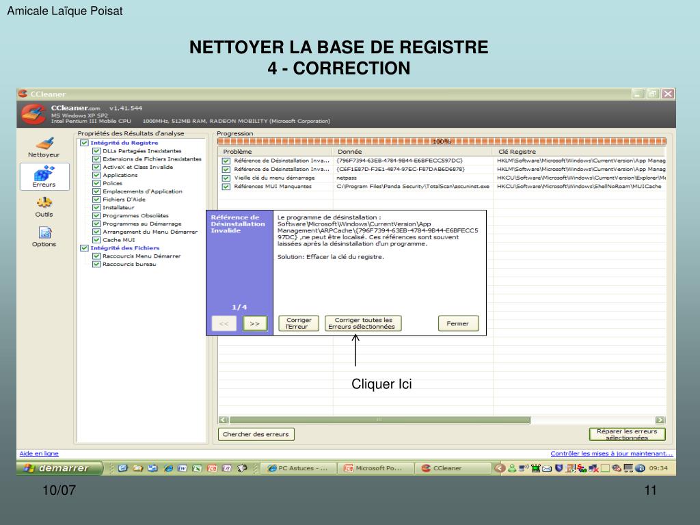This screenshot has width=700, height=525.
Task: Click the 09:34 taskbar clock
Action: [658, 468]
